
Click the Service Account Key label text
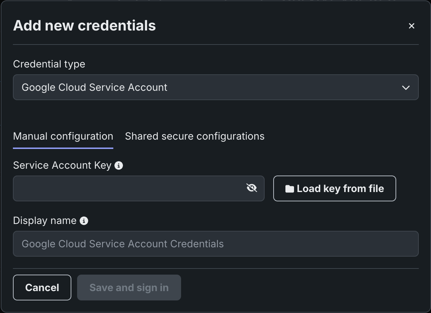coord(62,165)
